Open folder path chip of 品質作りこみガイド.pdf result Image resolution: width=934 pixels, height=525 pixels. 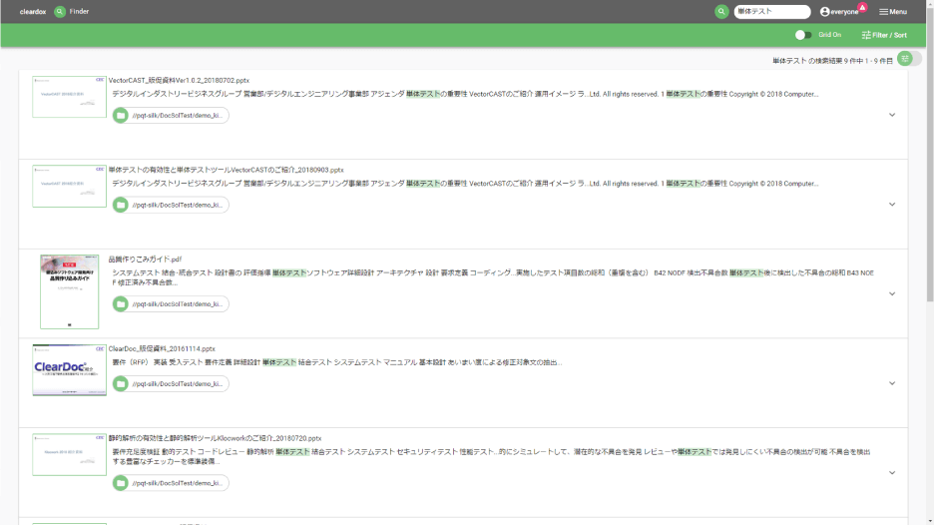coord(171,303)
